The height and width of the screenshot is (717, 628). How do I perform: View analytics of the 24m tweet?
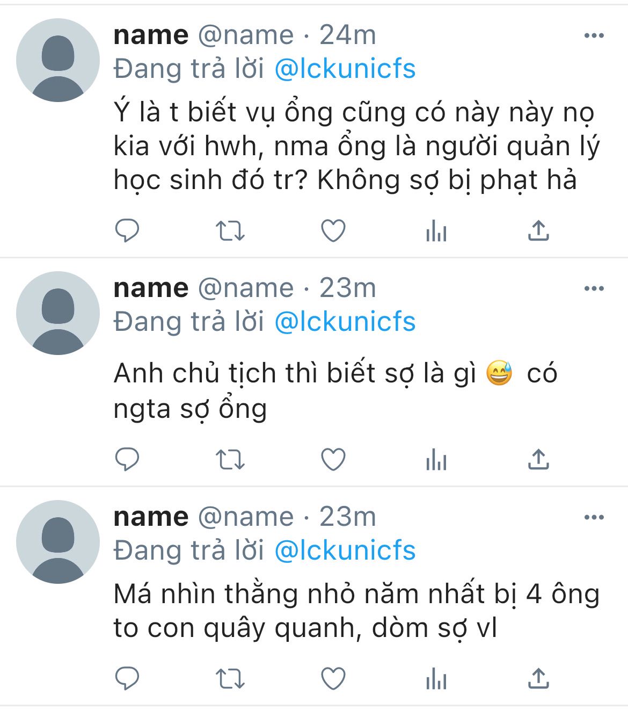[x=436, y=231]
